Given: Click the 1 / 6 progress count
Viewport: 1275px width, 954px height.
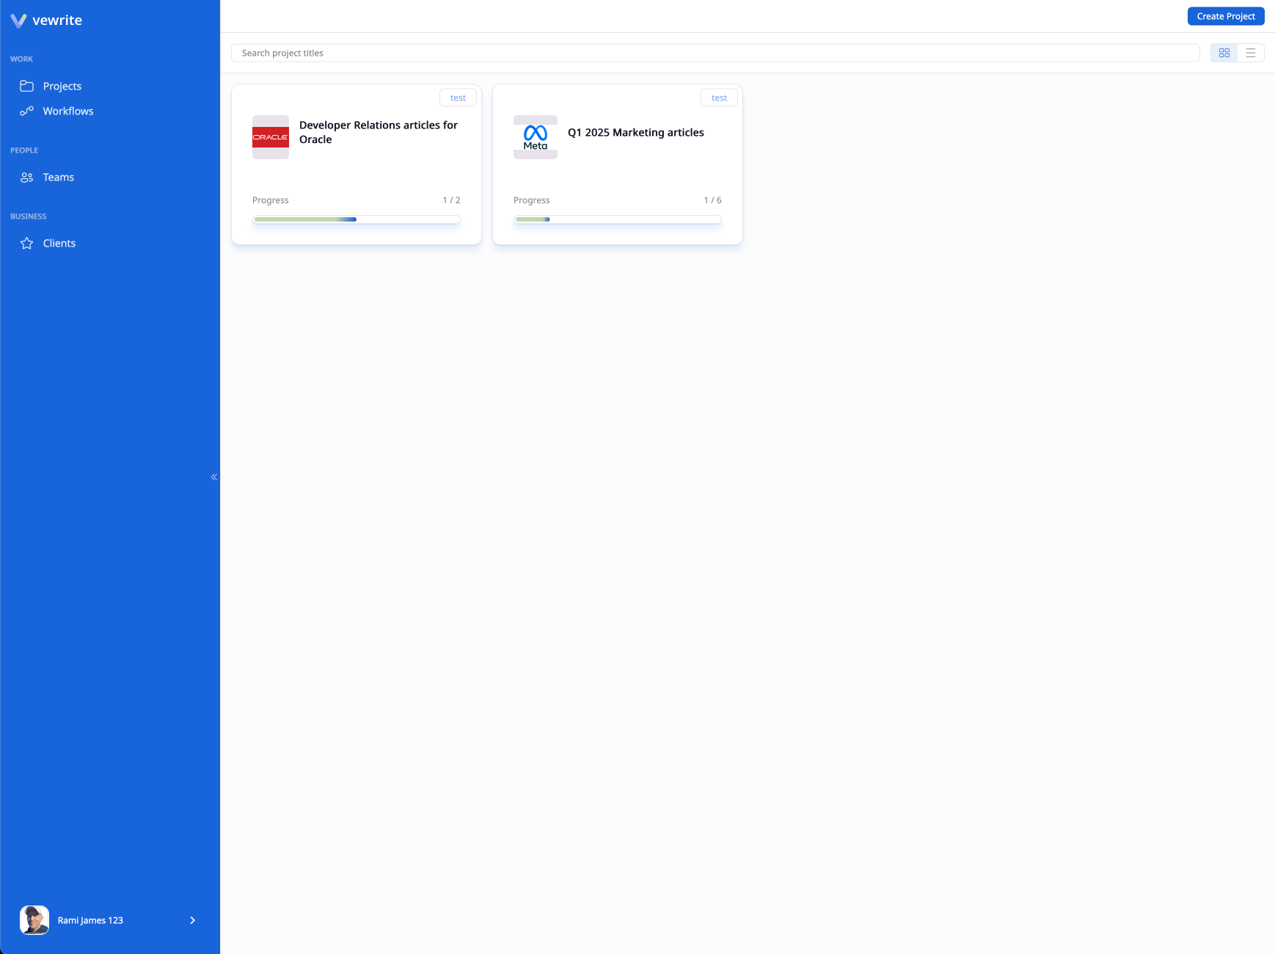Looking at the screenshot, I should 712,200.
